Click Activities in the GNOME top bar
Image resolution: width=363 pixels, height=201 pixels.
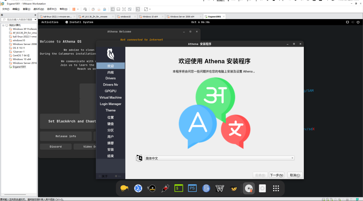[50, 22]
